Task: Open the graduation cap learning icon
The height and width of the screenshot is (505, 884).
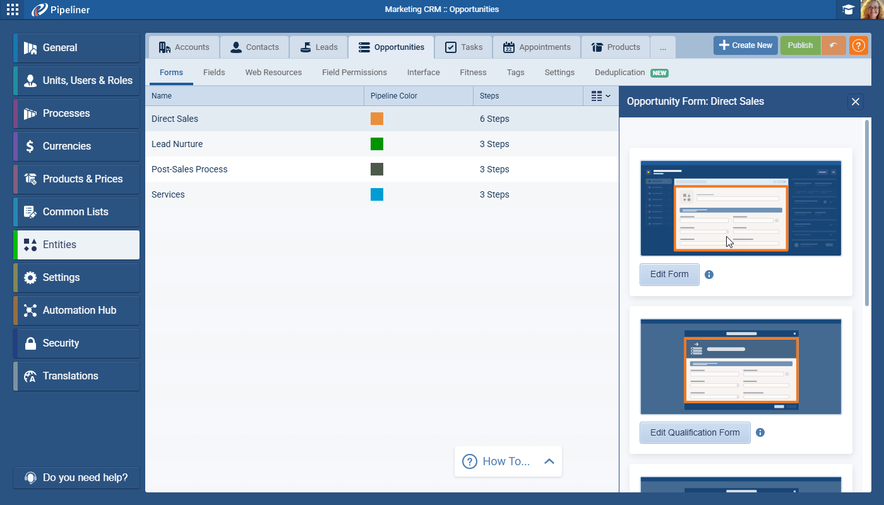Action: pos(848,9)
